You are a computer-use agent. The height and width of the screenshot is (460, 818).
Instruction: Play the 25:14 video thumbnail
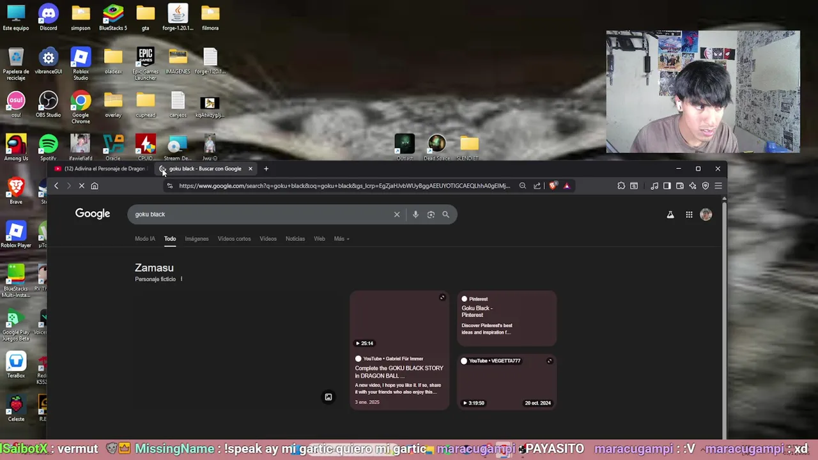point(399,319)
